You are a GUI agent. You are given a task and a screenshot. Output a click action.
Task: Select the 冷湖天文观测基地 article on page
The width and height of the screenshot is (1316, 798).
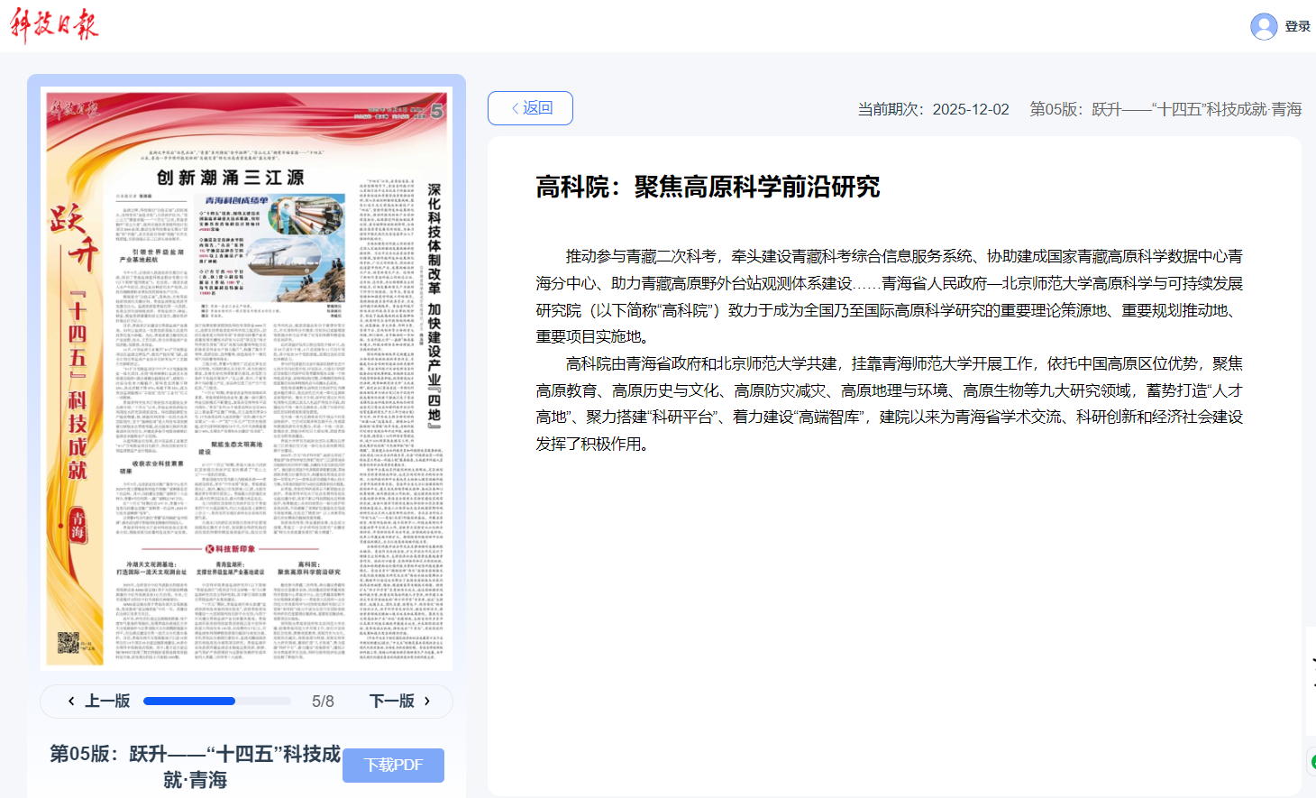tap(151, 568)
